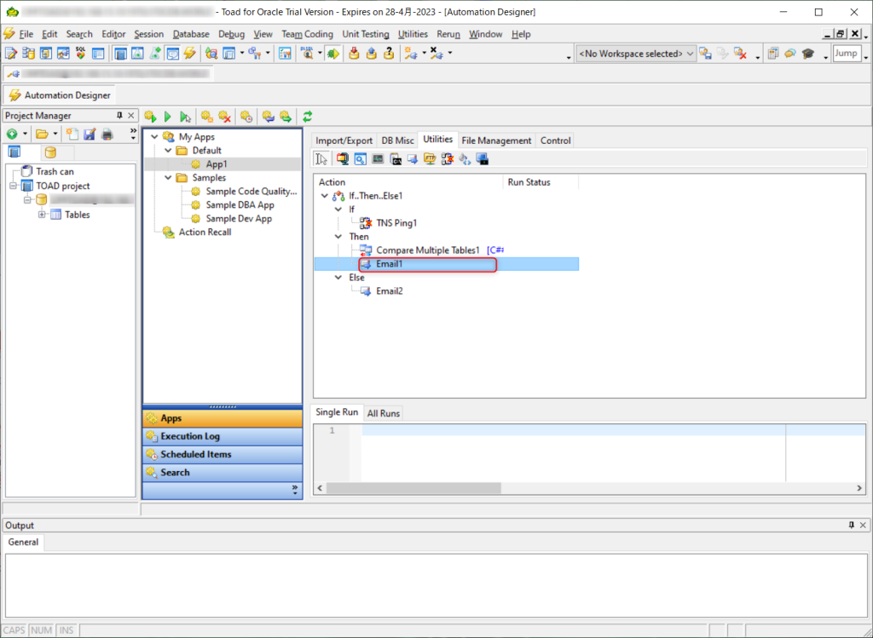Click the graduation cap icon in toolbar
This screenshot has height=638, width=873.
click(x=808, y=54)
